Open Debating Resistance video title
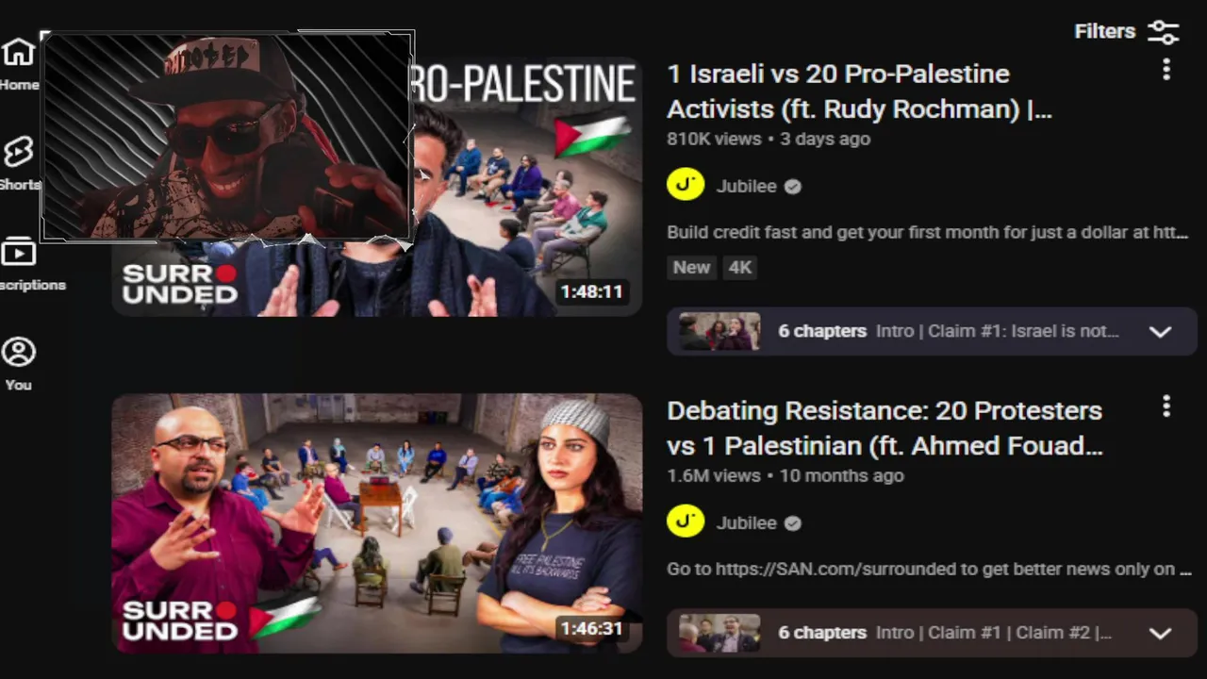 (x=885, y=427)
